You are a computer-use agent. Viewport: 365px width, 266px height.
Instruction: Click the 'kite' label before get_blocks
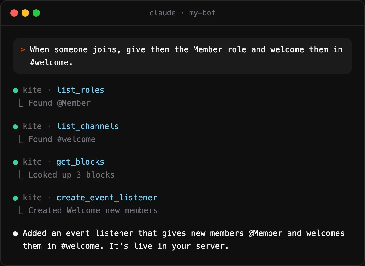32,162
